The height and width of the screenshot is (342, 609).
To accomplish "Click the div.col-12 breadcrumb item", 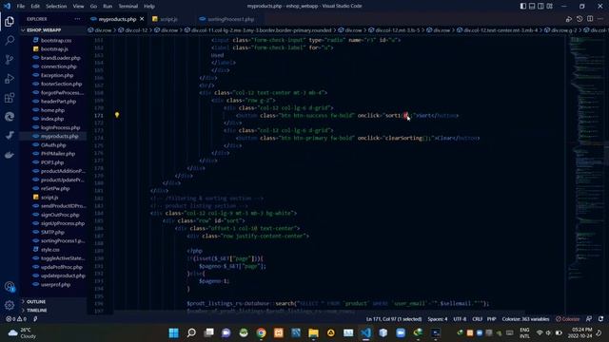I will point(135,29).
